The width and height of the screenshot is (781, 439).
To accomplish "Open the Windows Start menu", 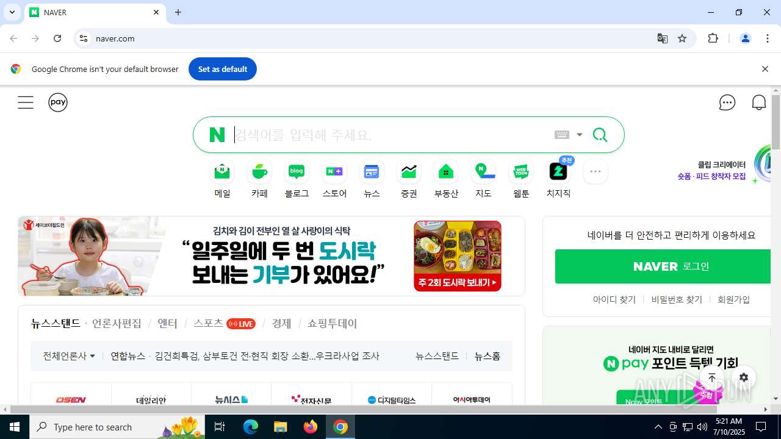I will [15, 427].
